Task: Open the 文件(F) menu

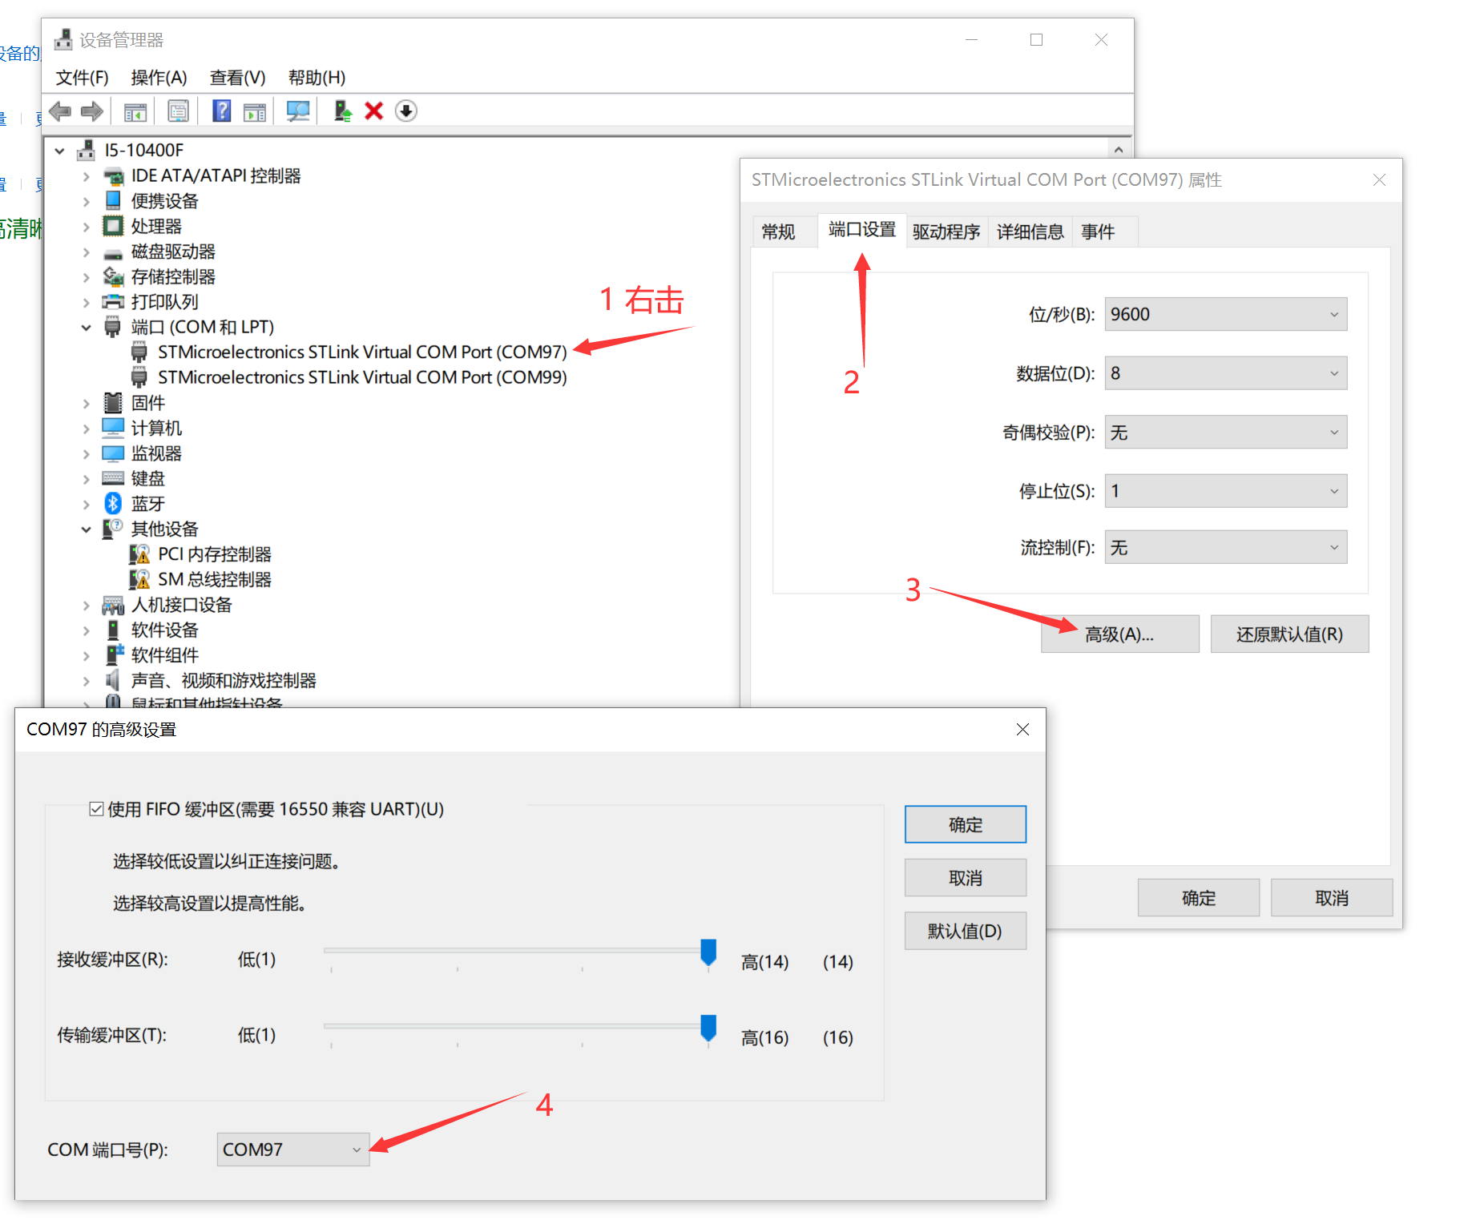Action: click(82, 78)
